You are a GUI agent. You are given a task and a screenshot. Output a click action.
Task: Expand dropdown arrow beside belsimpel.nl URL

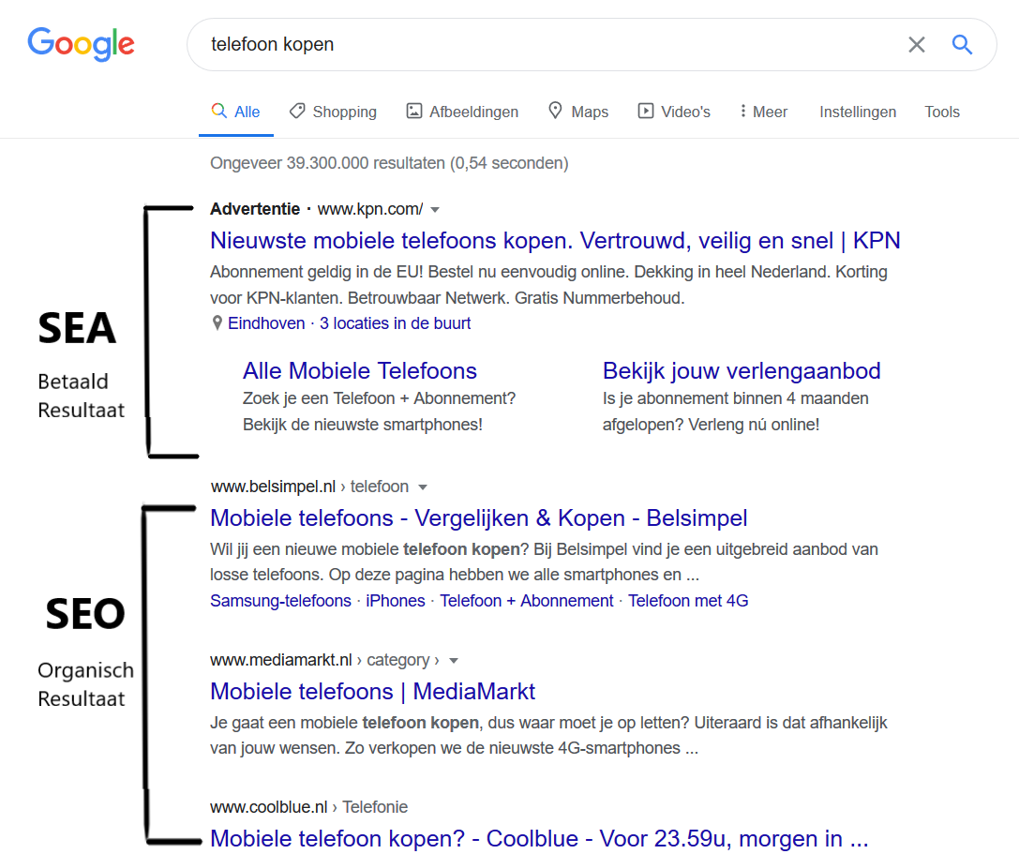pos(423,487)
